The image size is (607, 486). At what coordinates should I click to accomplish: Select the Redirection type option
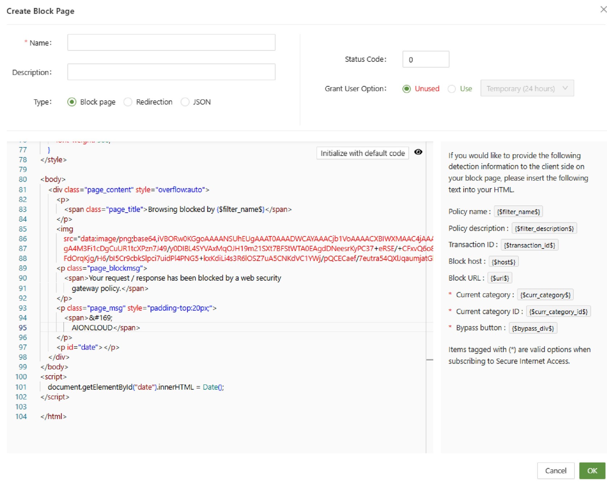(x=128, y=102)
